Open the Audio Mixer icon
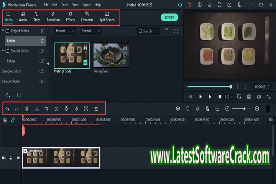Screen dimensions: 276x184 pyautogui.click(x=208, y=109)
